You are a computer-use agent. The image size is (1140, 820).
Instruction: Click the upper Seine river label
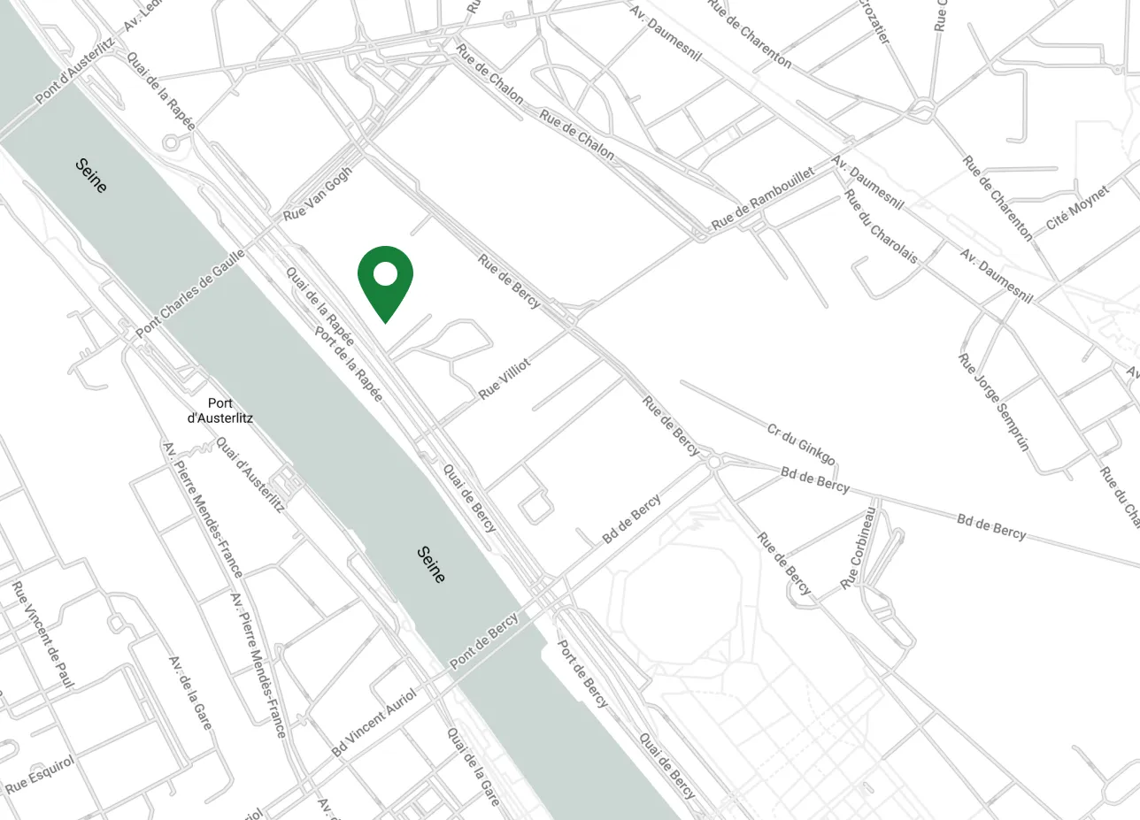[x=91, y=176]
